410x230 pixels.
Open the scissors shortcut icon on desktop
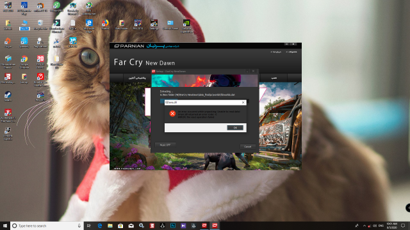[56, 43]
